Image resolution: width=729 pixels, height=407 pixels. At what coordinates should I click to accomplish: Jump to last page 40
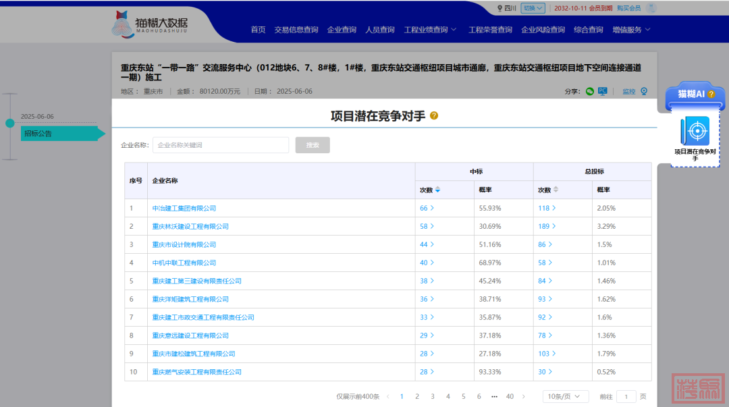coord(510,396)
